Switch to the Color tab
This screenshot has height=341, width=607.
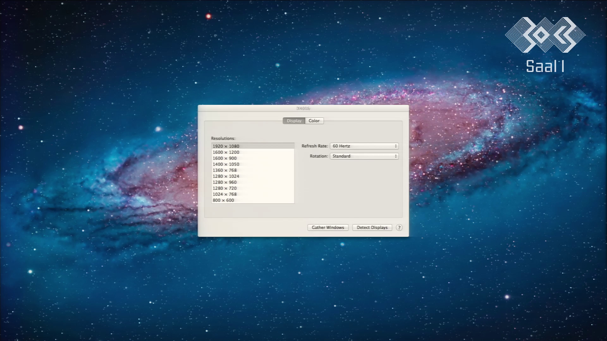pos(314,121)
